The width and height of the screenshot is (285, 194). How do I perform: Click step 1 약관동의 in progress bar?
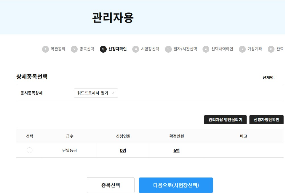[54, 49]
